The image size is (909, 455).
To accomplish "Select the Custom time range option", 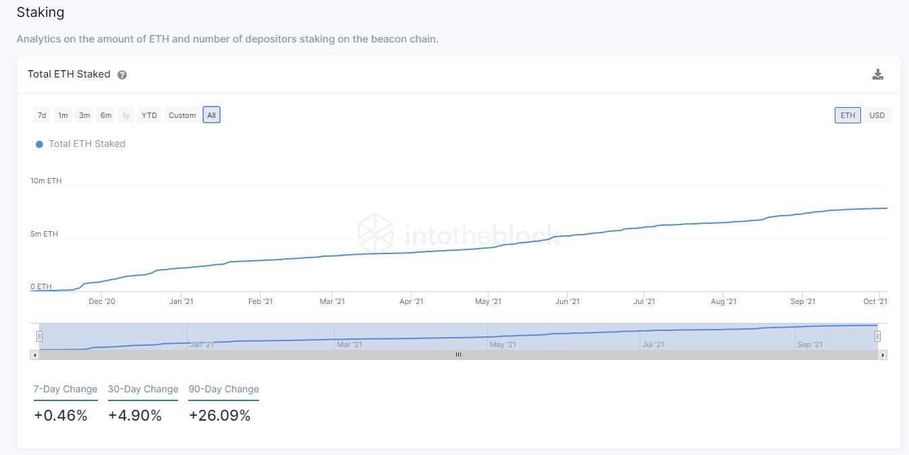I will coord(181,115).
